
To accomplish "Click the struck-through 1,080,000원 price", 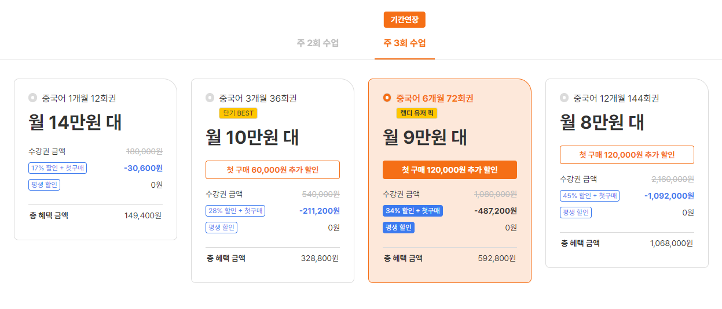I will [495, 194].
